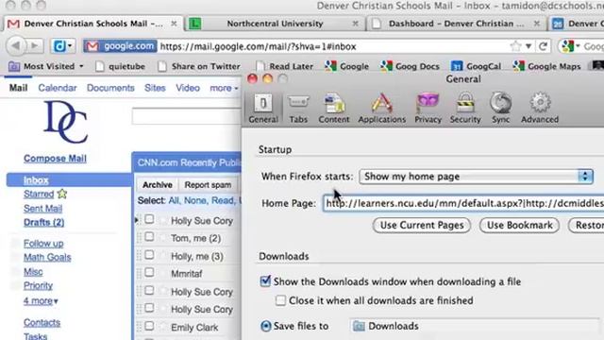Image resolution: width=604 pixels, height=340 pixels.
Task: Tick checkbox for first Holly Sue Cory email
Action: 149,220
